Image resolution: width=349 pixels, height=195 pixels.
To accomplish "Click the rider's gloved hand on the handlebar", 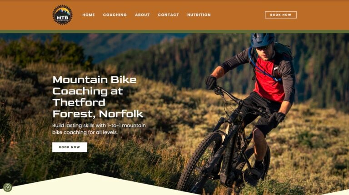I will [210, 82].
